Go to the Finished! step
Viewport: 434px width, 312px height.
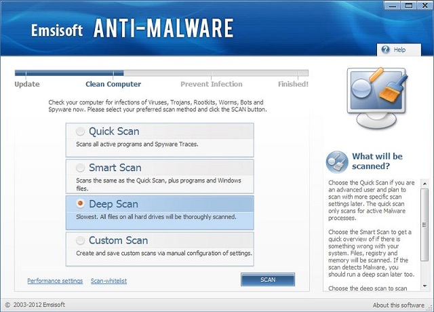(x=293, y=84)
